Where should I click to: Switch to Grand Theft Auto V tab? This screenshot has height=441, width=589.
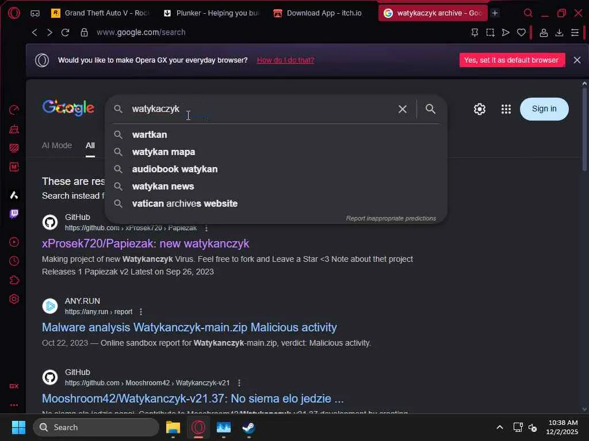point(99,13)
